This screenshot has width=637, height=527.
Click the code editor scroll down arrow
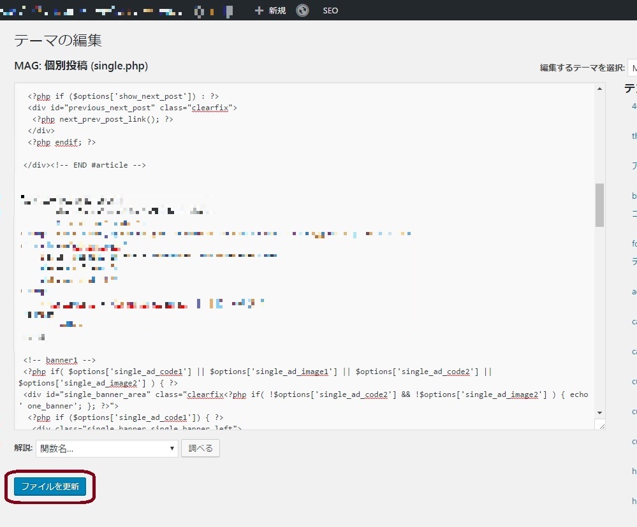click(599, 413)
